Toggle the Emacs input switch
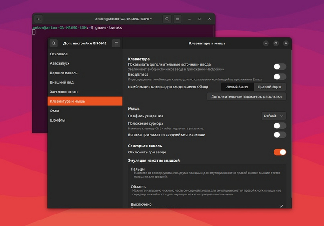This screenshot has height=226, width=324. (x=280, y=77)
